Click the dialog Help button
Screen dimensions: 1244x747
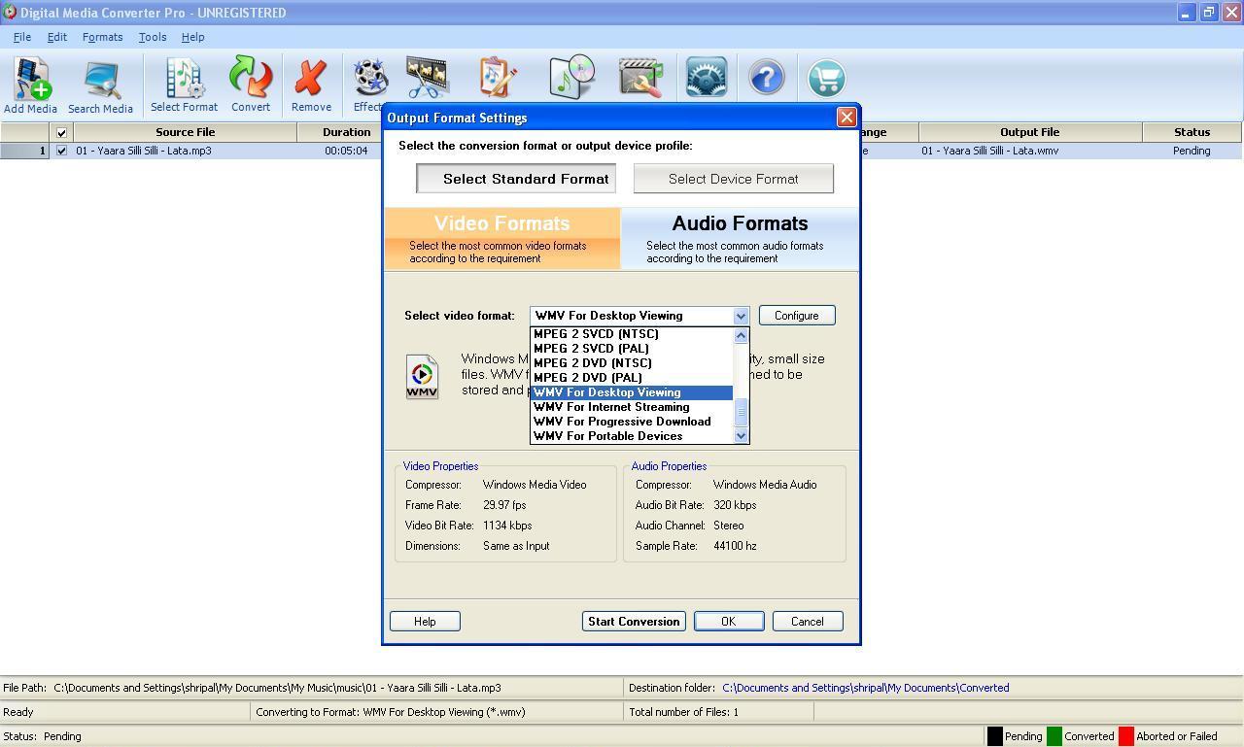tap(425, 622)
